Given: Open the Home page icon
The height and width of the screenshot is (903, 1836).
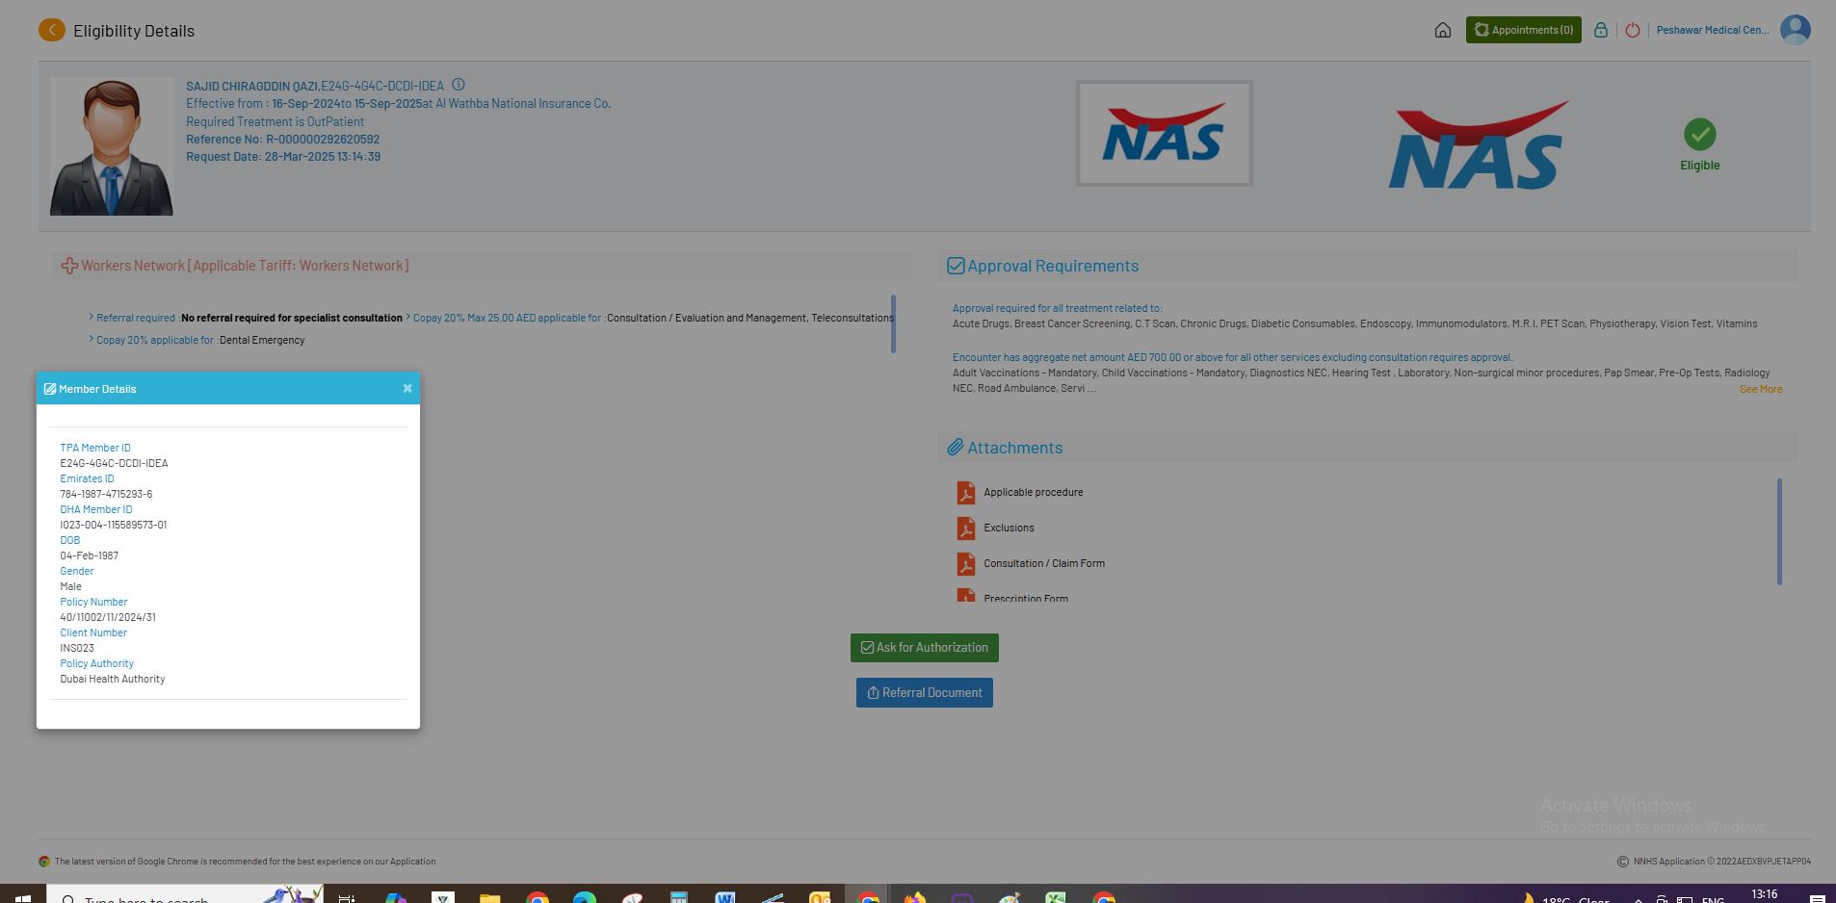Looking at the screenshot, I should [1442, 30].
